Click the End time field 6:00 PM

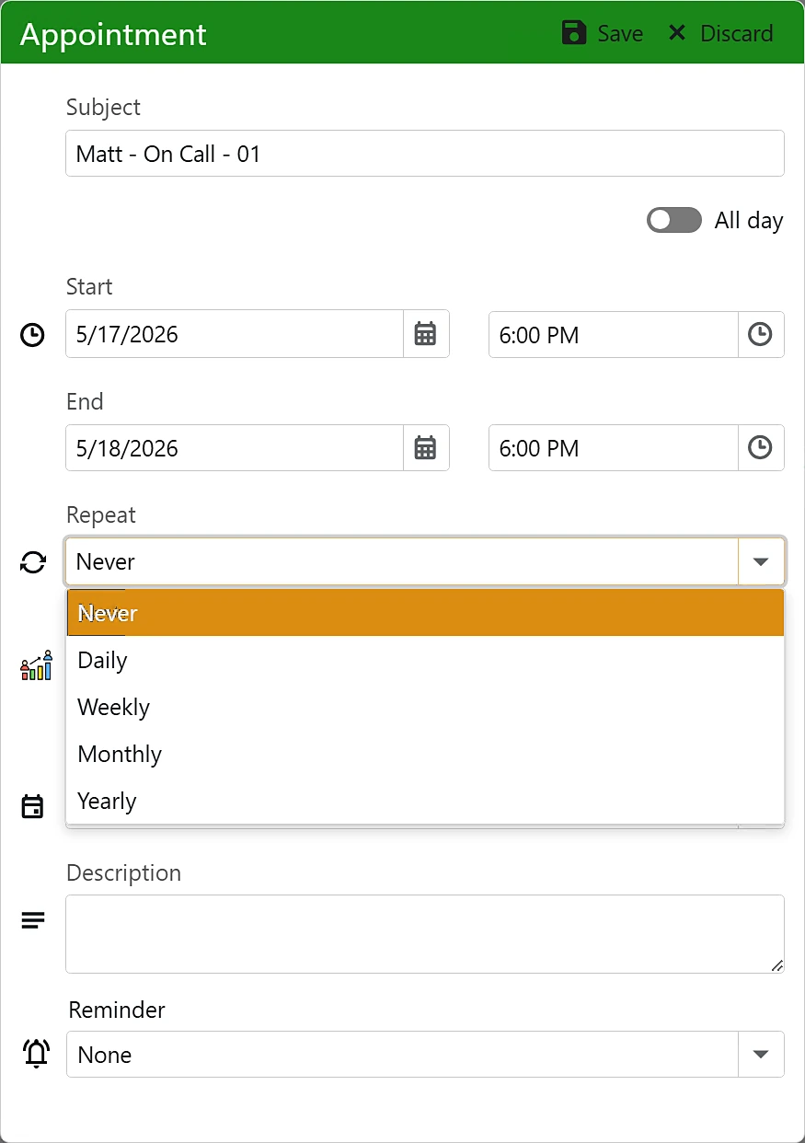[614, 448]
